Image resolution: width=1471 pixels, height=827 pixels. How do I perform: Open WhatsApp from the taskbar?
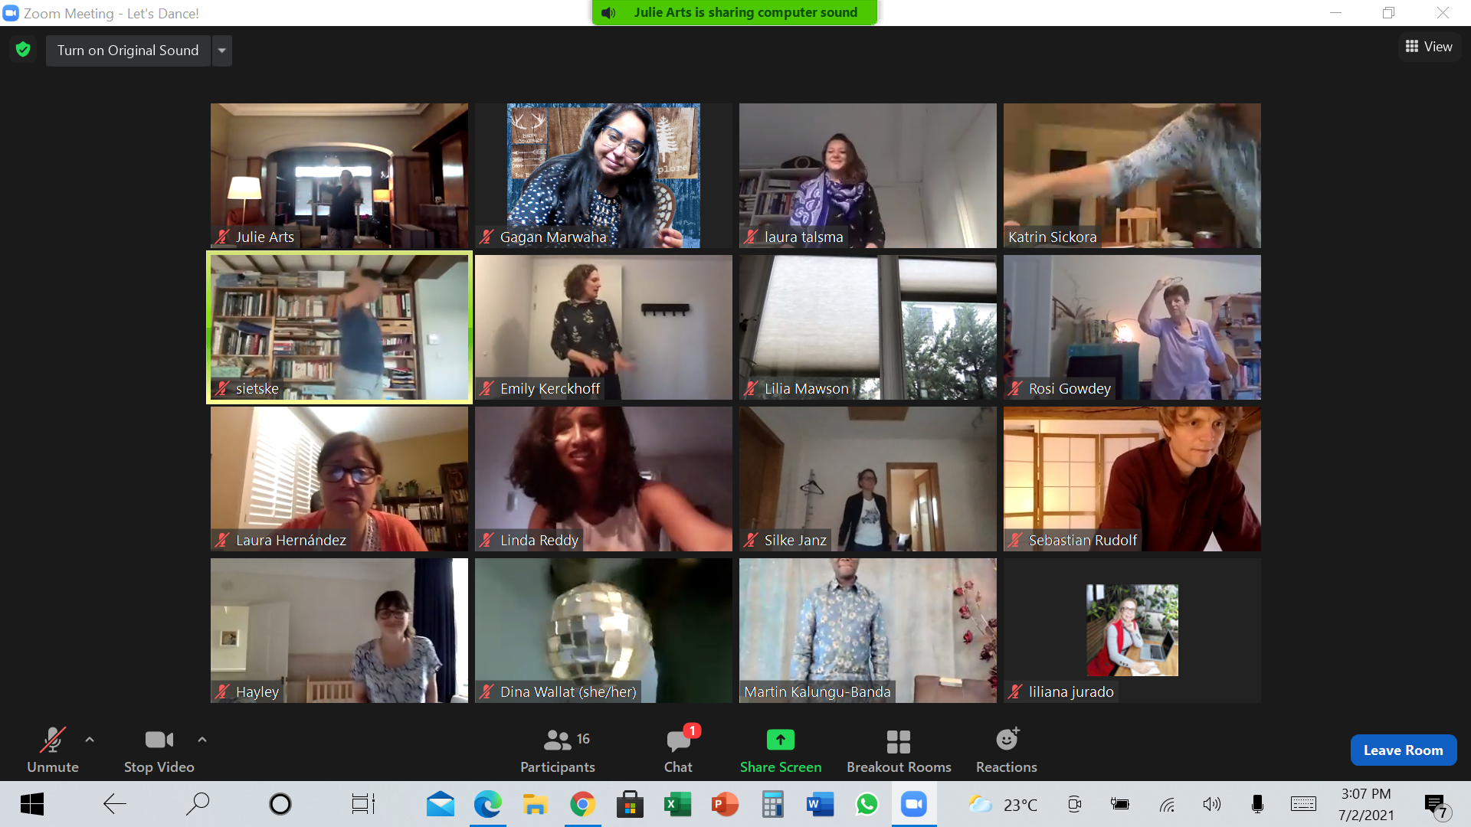click(x=867, y=804)
